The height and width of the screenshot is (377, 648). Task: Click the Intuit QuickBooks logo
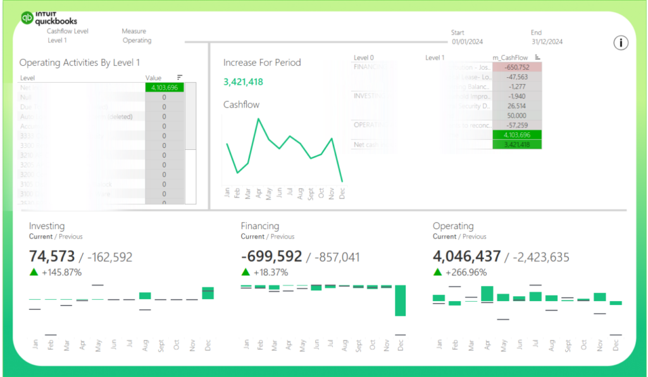point(49,18)
